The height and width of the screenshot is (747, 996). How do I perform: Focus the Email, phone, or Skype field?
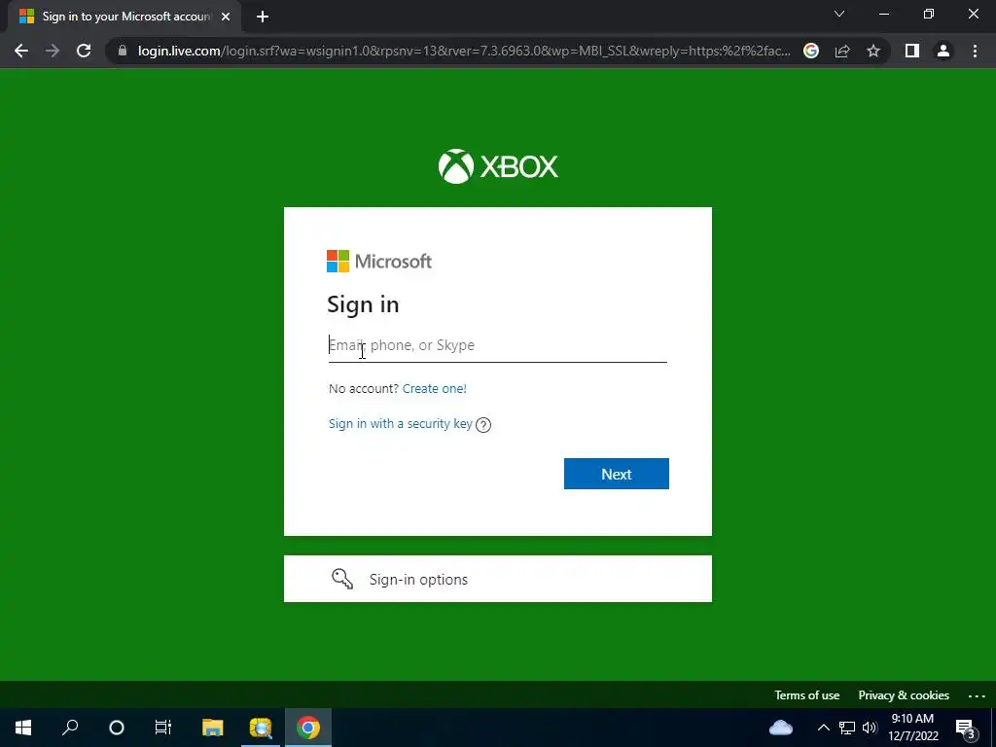pyautogui.click(x=497, y=345)
